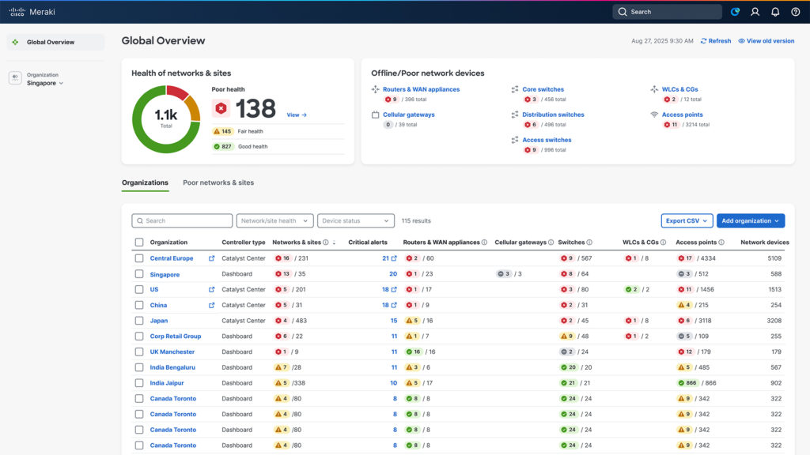This screenshot has width=810, height=455.
Task: Select the Organizations tab
Action: [x=145, y=182]
